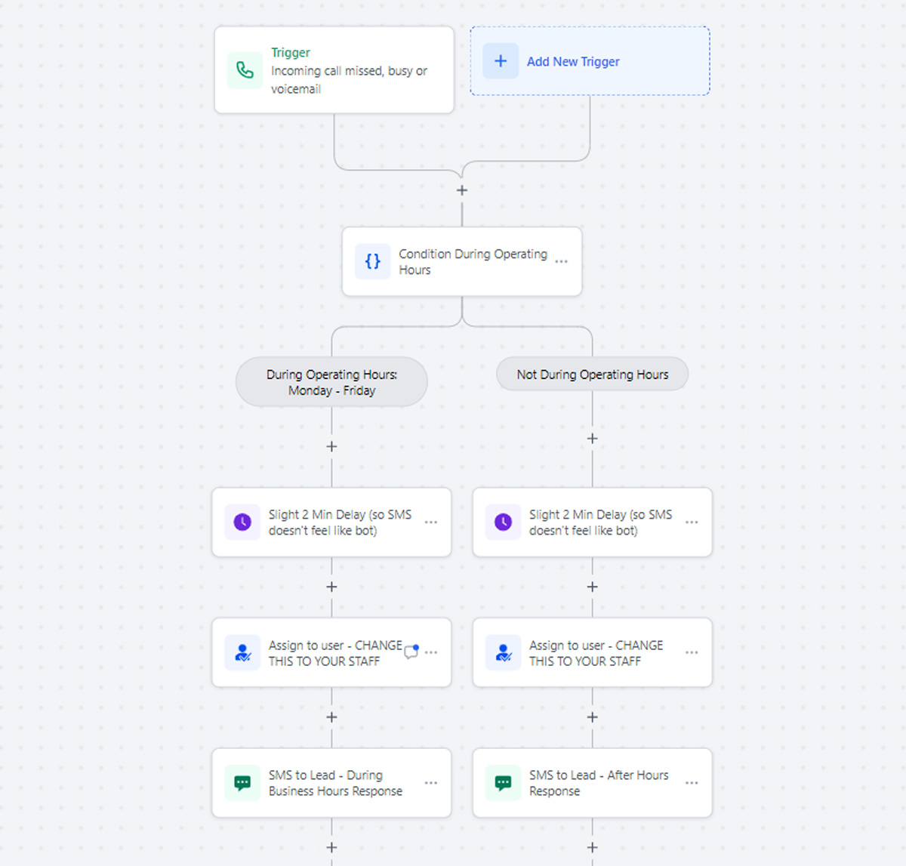This screenshot has width=906, height=866.
Task: Click the green SMS icon for After Hours Response
Action: (503, 783)
